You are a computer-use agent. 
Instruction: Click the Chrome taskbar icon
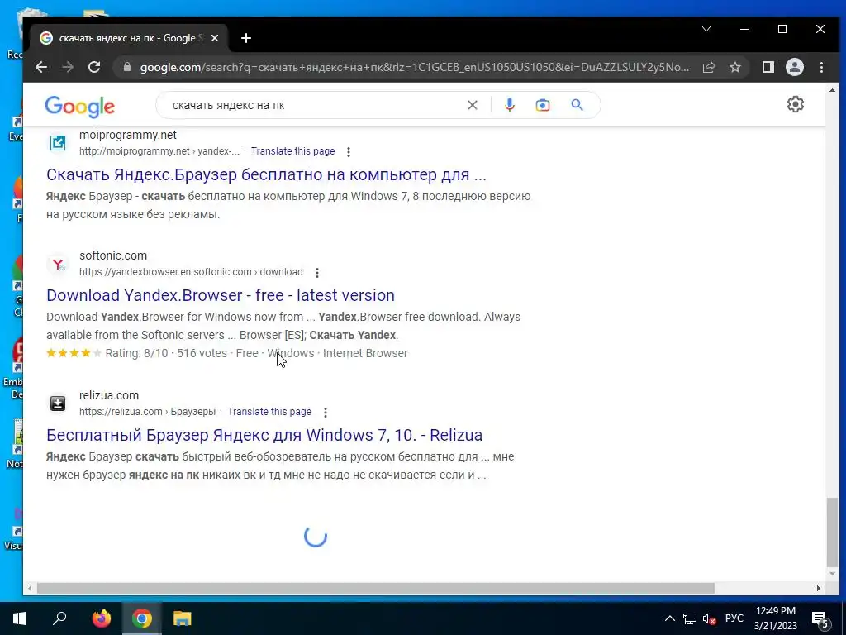pos(142,618)
